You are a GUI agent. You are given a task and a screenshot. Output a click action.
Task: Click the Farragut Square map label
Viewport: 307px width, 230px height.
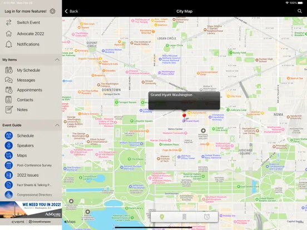pyautogui.click(x=127, y=102)
